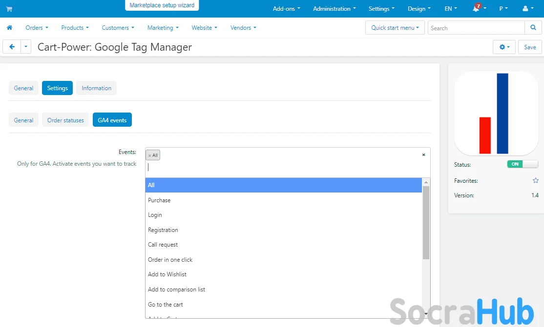544x327 pixels.
Task: Open the notifications bell icon
Action: point(476,9)
